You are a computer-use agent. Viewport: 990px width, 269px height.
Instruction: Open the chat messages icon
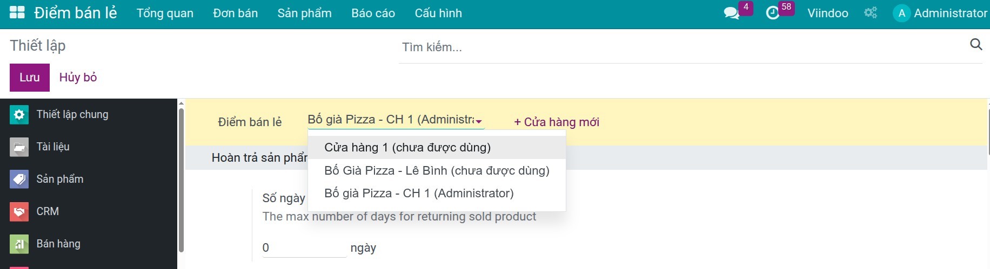(731, 13)
